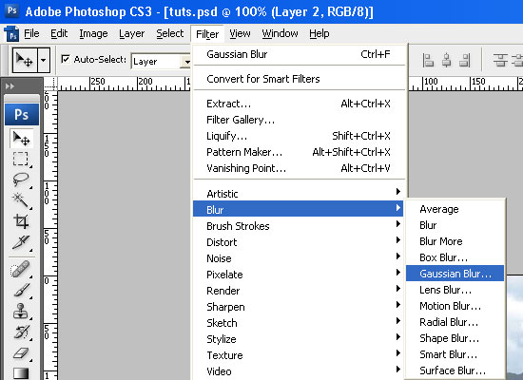
Task: Choose Smart Blur
Action: click(455, 354)
